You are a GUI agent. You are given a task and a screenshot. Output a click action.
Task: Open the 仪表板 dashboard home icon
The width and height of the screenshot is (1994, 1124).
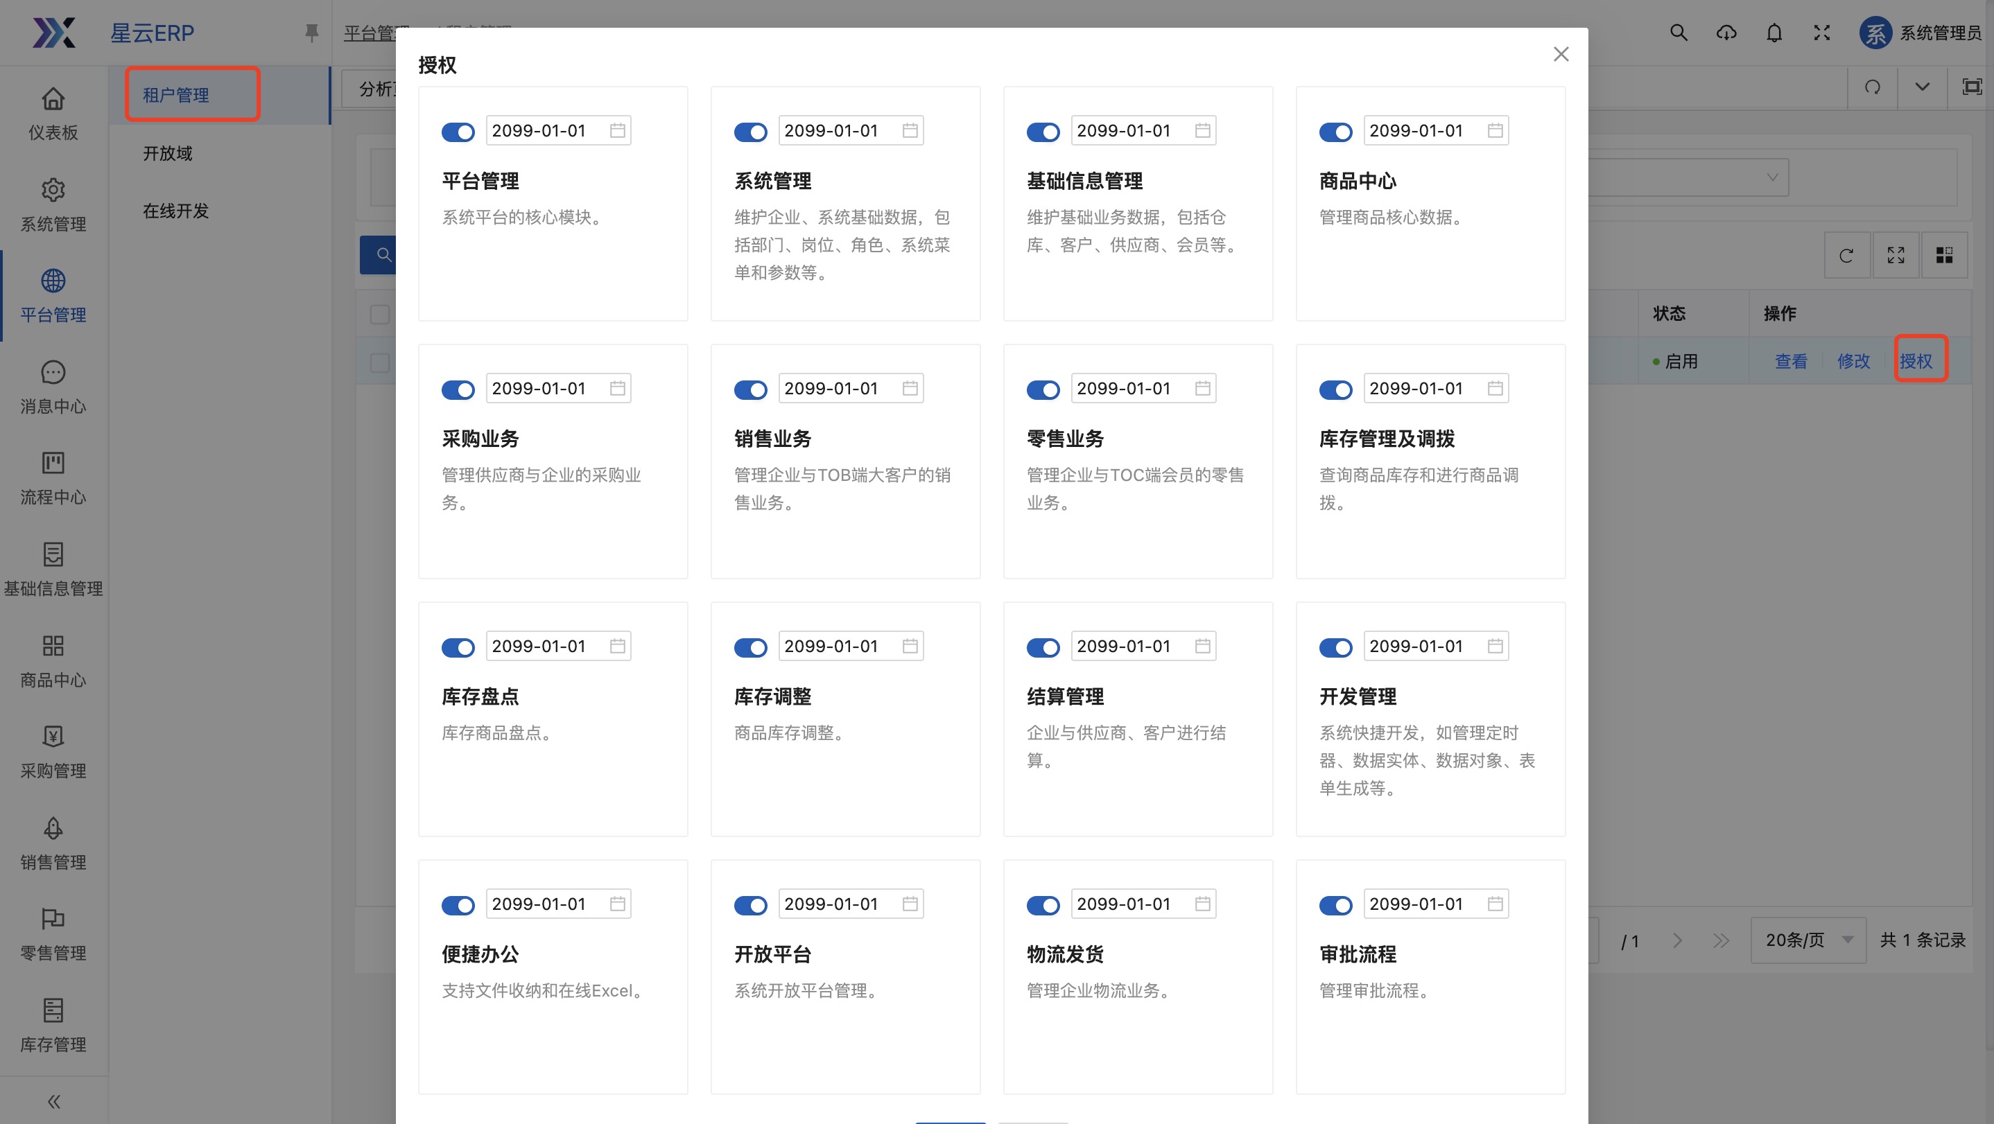click(x=53, y=100)
